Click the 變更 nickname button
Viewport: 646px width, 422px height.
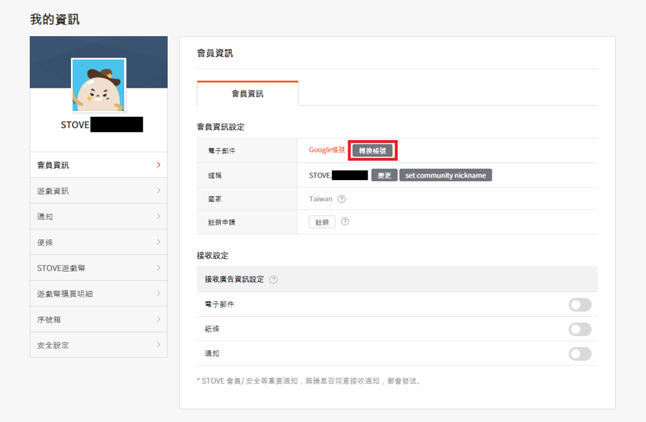tap(384, 176)
